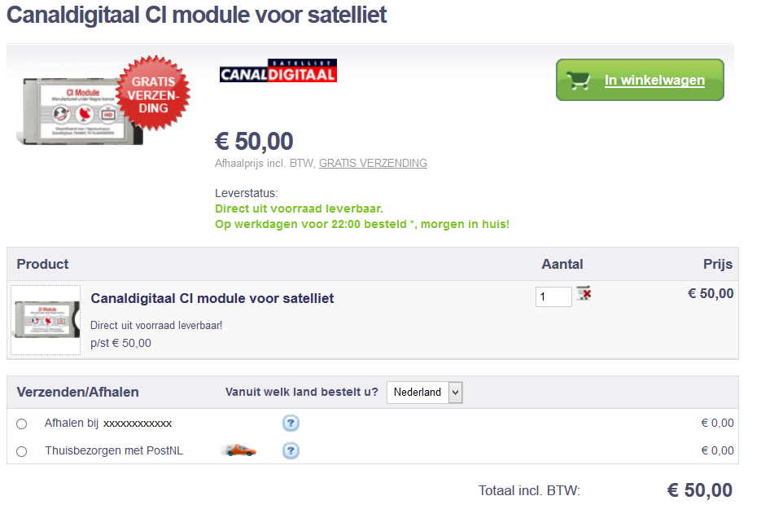Click shopping cart icon on green button
This screenshot has height=518, width=761.
(x=579, y=81)
